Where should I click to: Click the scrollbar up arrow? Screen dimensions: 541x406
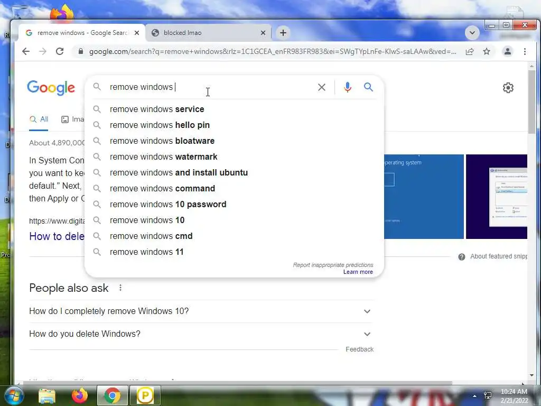[x=531, y=66]
